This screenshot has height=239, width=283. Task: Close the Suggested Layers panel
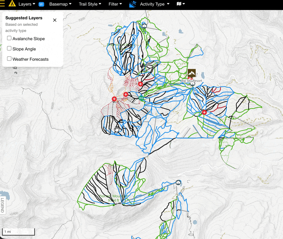pos(55,20)
